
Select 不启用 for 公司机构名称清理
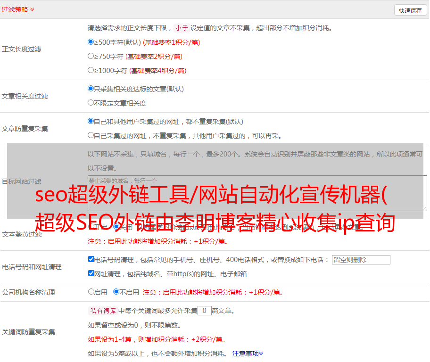click(116, 292)
